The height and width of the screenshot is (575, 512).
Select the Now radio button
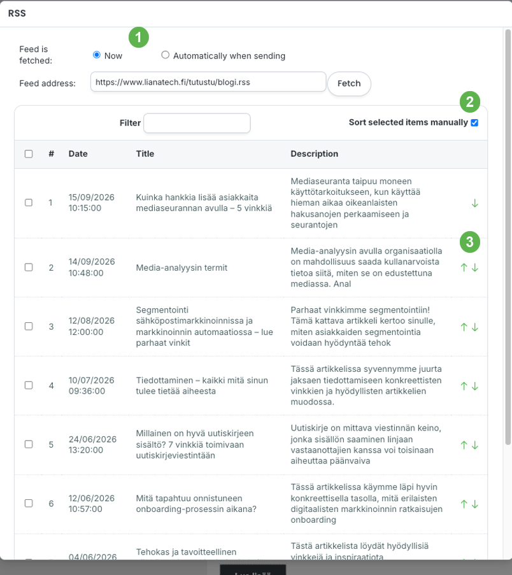(x=97, y=55)
